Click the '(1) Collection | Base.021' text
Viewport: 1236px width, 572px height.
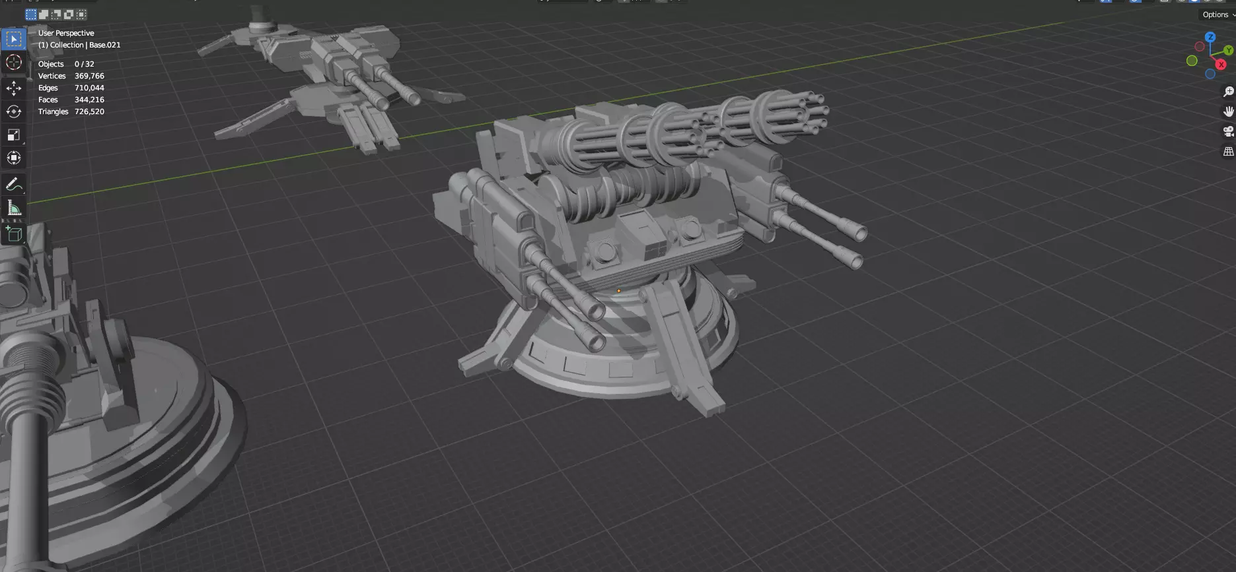tap(79, 45)
